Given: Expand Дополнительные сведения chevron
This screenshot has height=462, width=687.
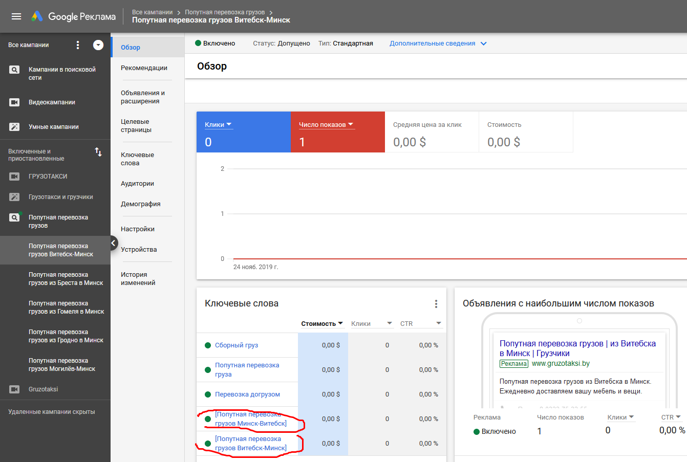Looking at the screenshot, I should click(x=483, y=43).
